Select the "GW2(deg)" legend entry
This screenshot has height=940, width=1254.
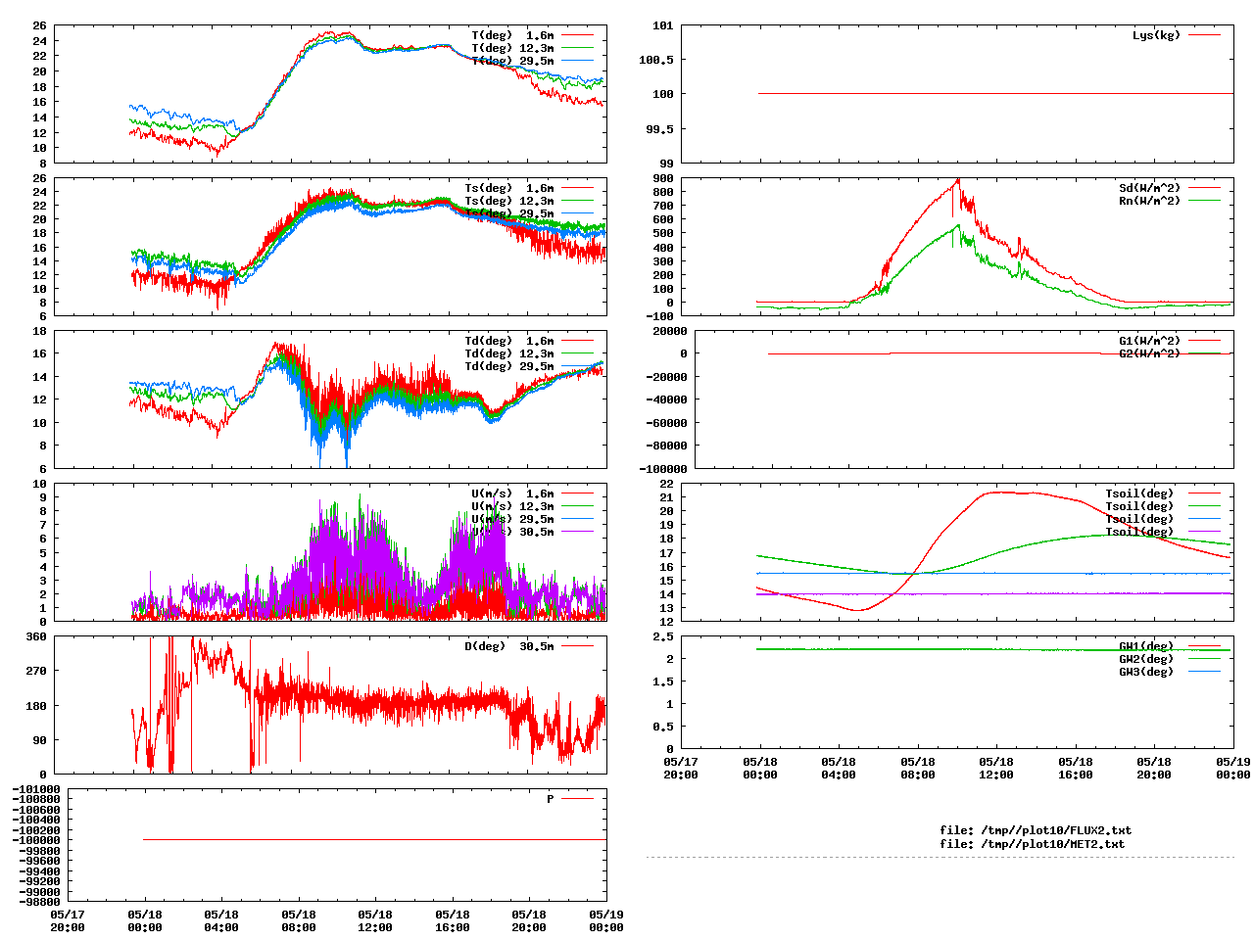(1146, 659)
